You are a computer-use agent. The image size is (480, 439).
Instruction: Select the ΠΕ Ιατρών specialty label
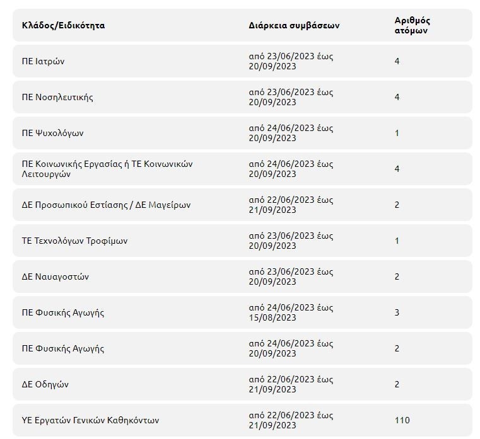pyautogui.click(x=43, y=61)
